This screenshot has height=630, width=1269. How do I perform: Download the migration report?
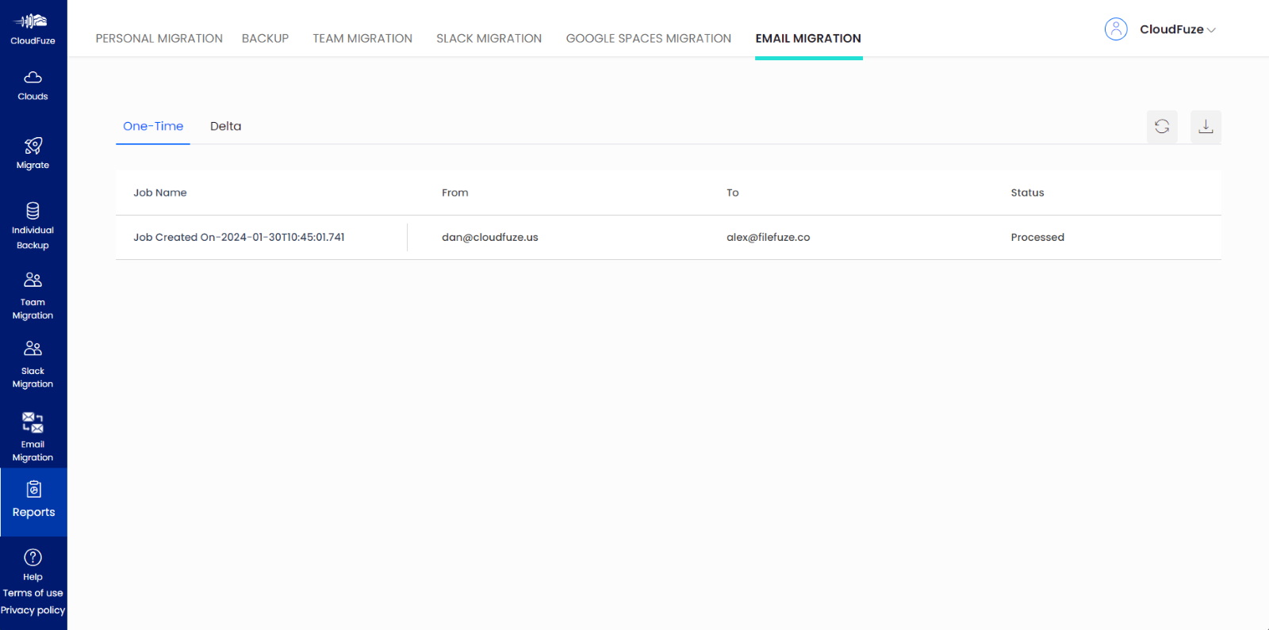pyautogui.click(x=1206, y=127)
